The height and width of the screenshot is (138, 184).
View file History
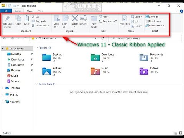[136, 26]
